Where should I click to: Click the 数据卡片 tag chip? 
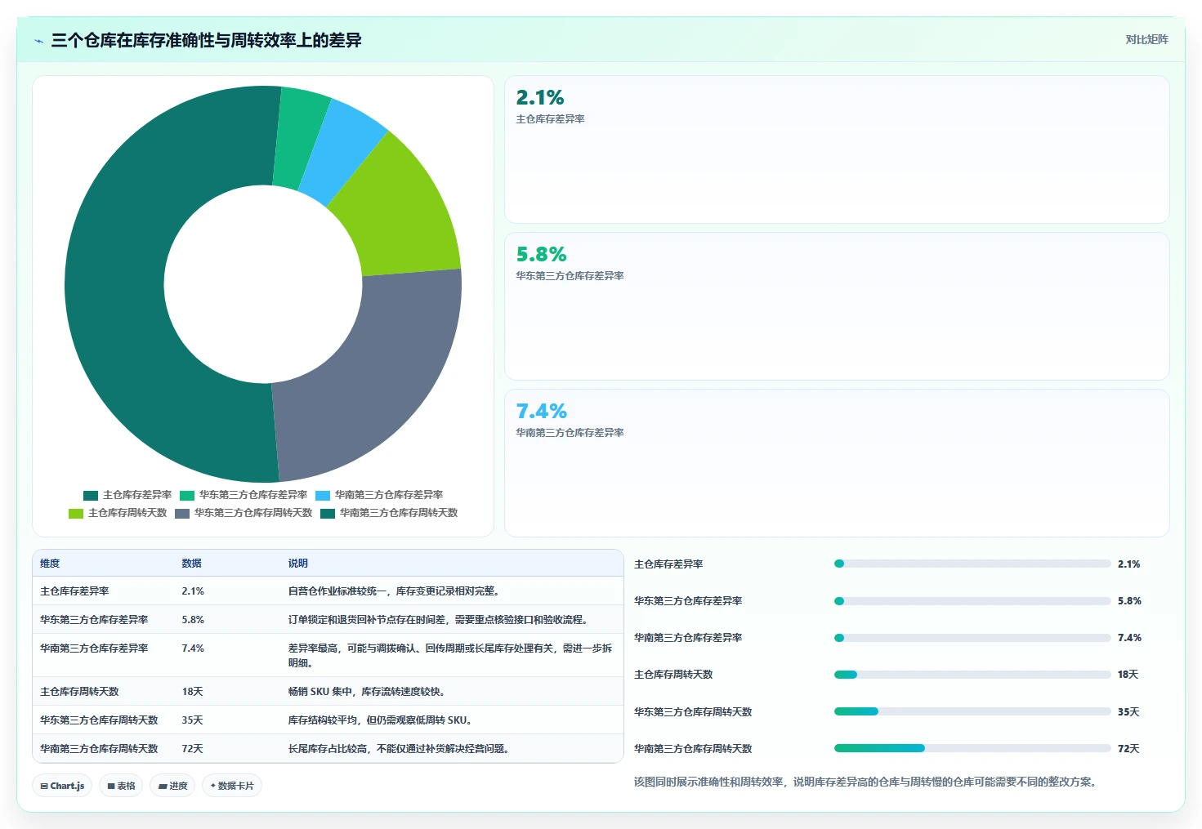[232, 786]
